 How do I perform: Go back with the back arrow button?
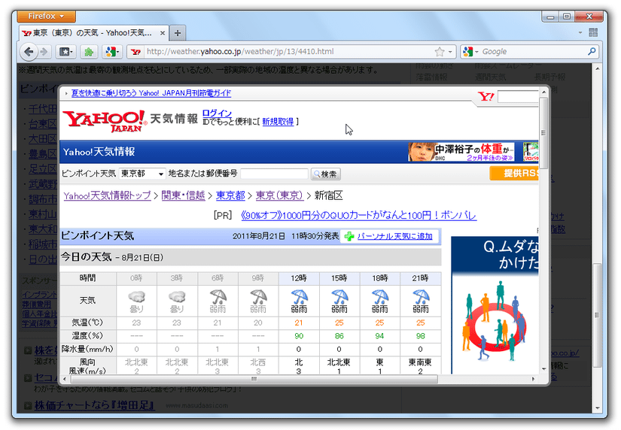28,51
